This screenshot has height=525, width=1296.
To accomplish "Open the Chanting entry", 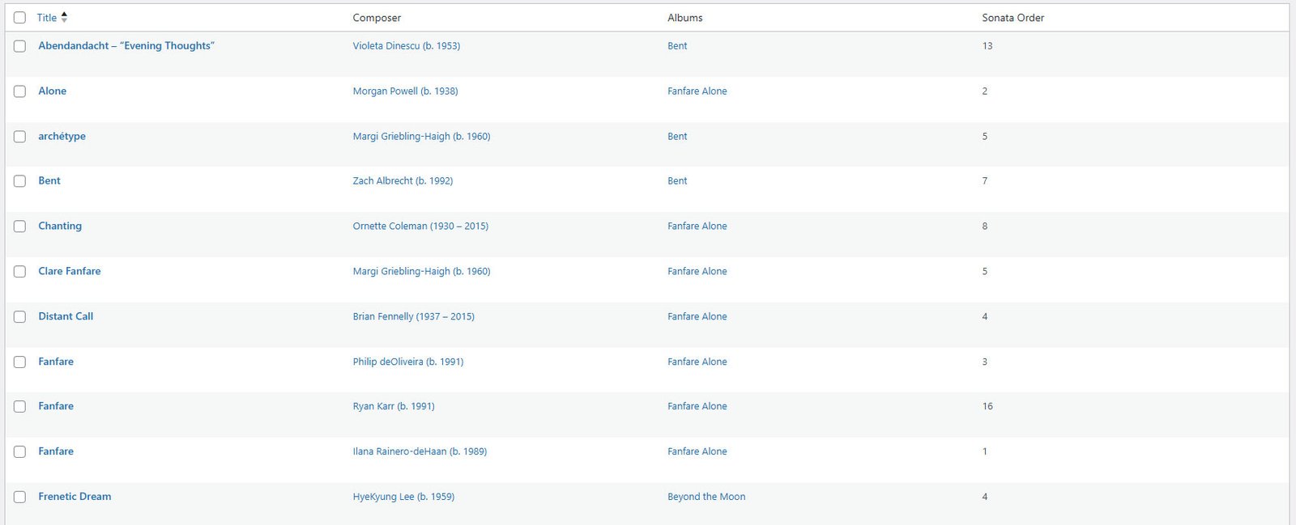I will pos(60,227).
